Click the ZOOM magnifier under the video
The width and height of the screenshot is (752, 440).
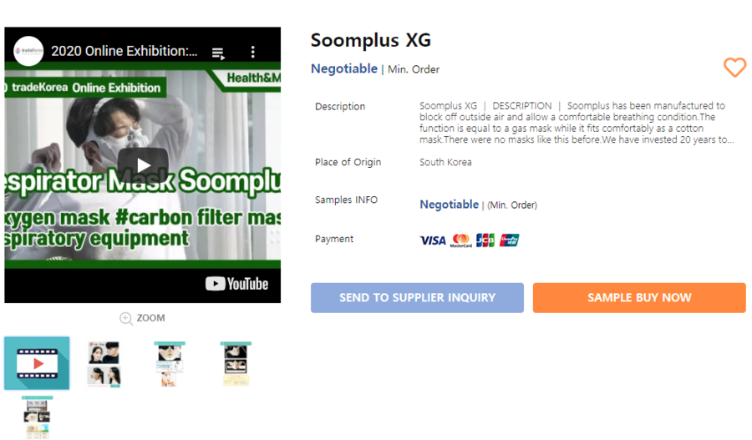coord(142,318)
